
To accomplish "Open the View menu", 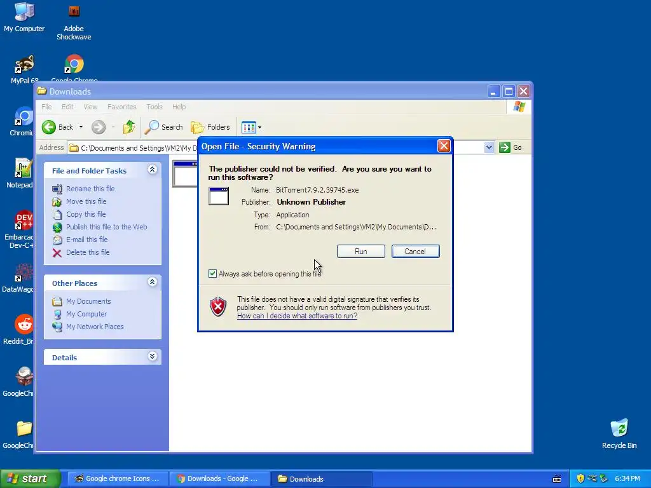I will coord(90,107).
